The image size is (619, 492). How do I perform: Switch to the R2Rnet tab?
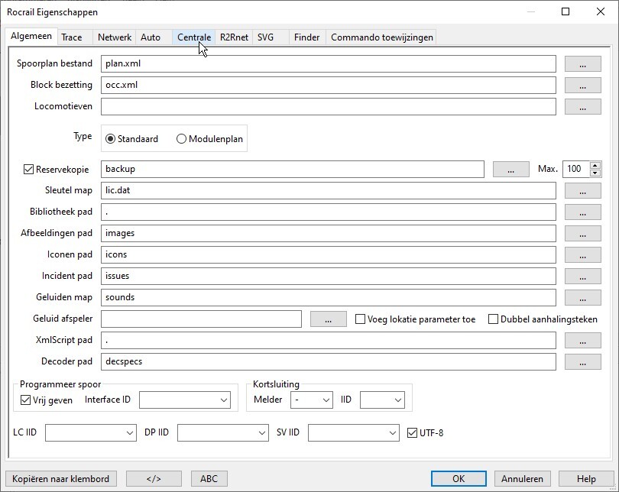click(x=234, y=37)
